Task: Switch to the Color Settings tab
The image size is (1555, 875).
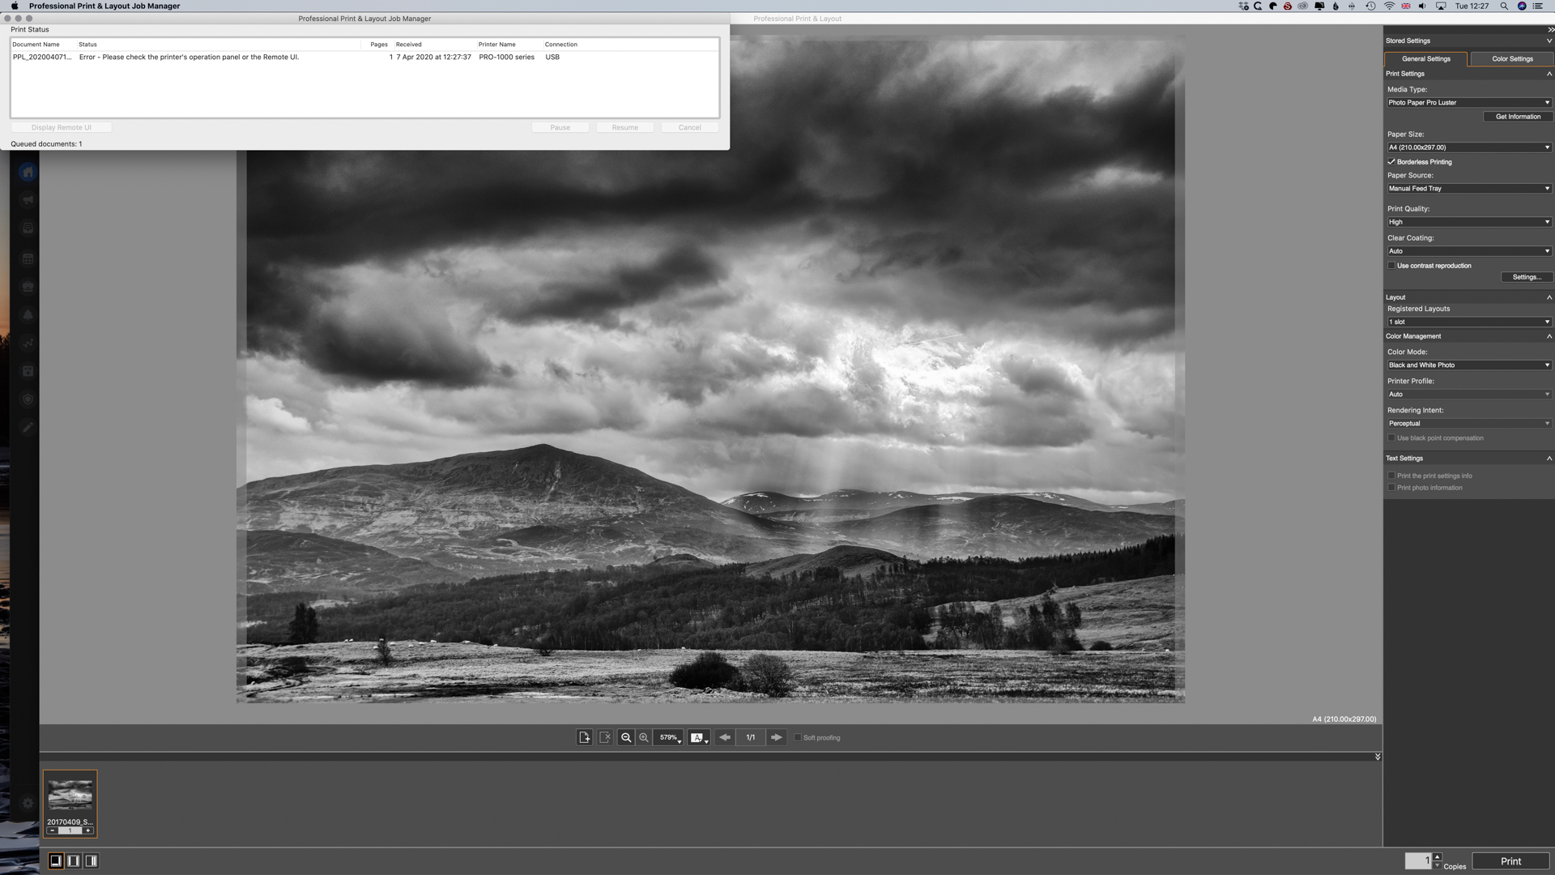Action: pyautogui.click(x=1512, y=59)
